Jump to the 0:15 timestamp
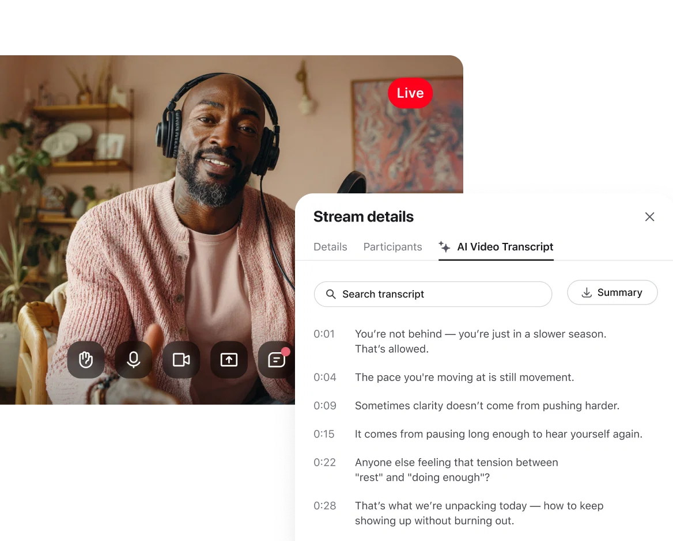The width and height of the screenshot is (673, 541). pyautogui.click(x=324, y=434)
